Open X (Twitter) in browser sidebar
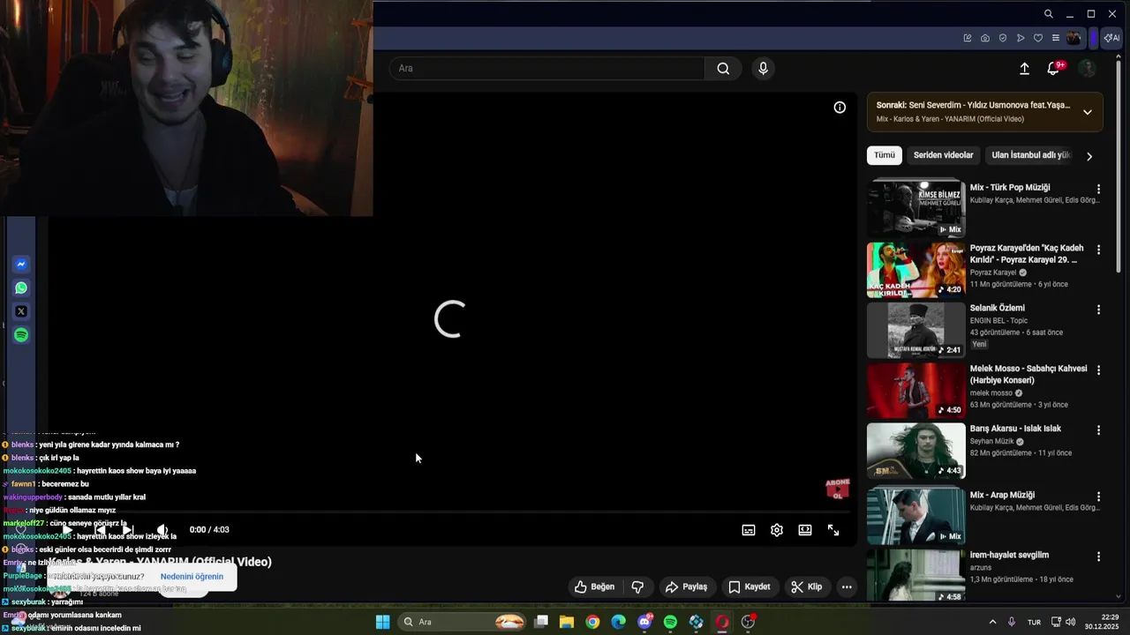Viewport: 1130px width, 635px height. tap(21, 311)
